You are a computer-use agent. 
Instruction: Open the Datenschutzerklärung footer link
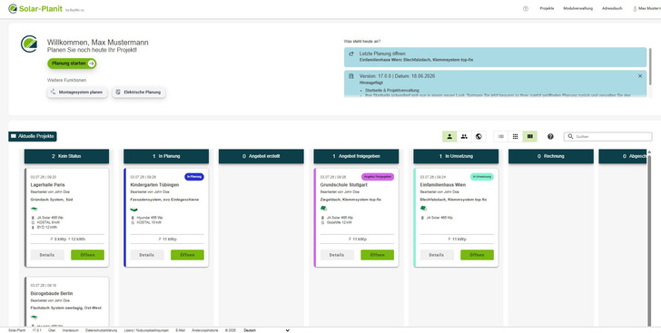[x=101, y=330]
